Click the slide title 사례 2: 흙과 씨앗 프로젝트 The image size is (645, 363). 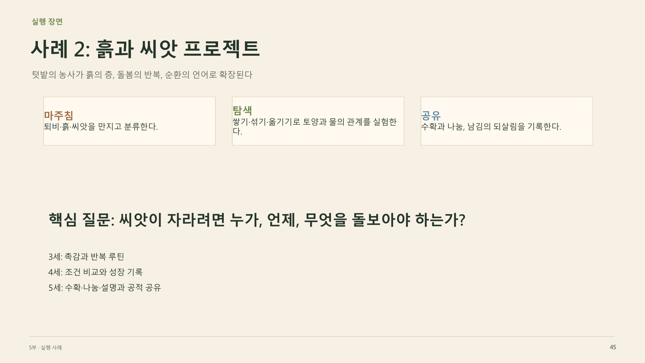145,49
